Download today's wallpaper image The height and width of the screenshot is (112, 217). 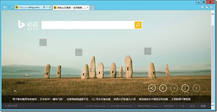point(196,88)
